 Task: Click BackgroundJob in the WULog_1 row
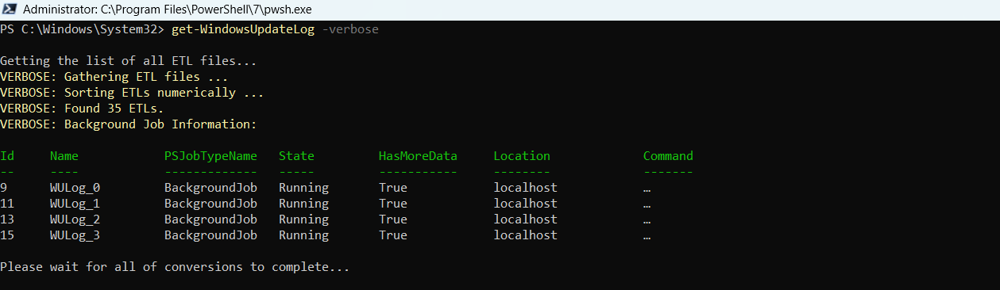[210, 204]
